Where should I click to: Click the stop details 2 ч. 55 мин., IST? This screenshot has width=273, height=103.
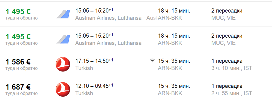click(232, 93)
